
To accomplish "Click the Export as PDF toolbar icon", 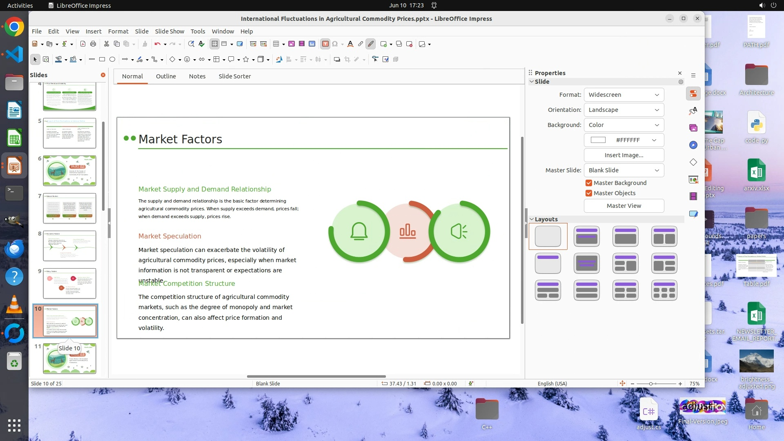I will pyautogui.click(x=83, y=44).
